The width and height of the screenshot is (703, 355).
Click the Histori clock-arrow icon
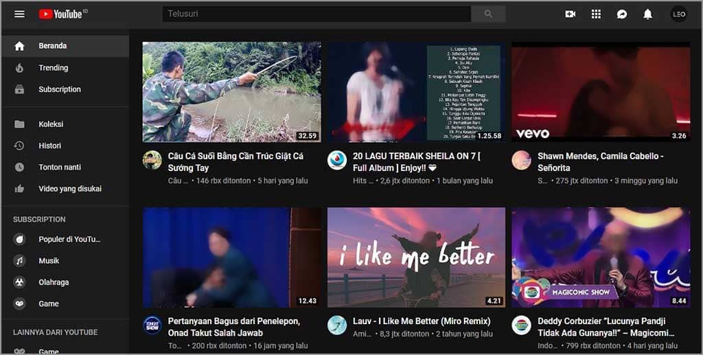[19, 146]
